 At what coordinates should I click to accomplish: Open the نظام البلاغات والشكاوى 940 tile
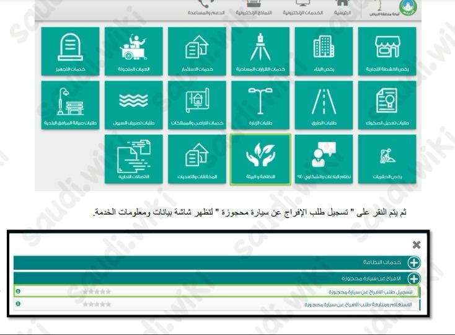pyautogui.click(x=324, y=159)
